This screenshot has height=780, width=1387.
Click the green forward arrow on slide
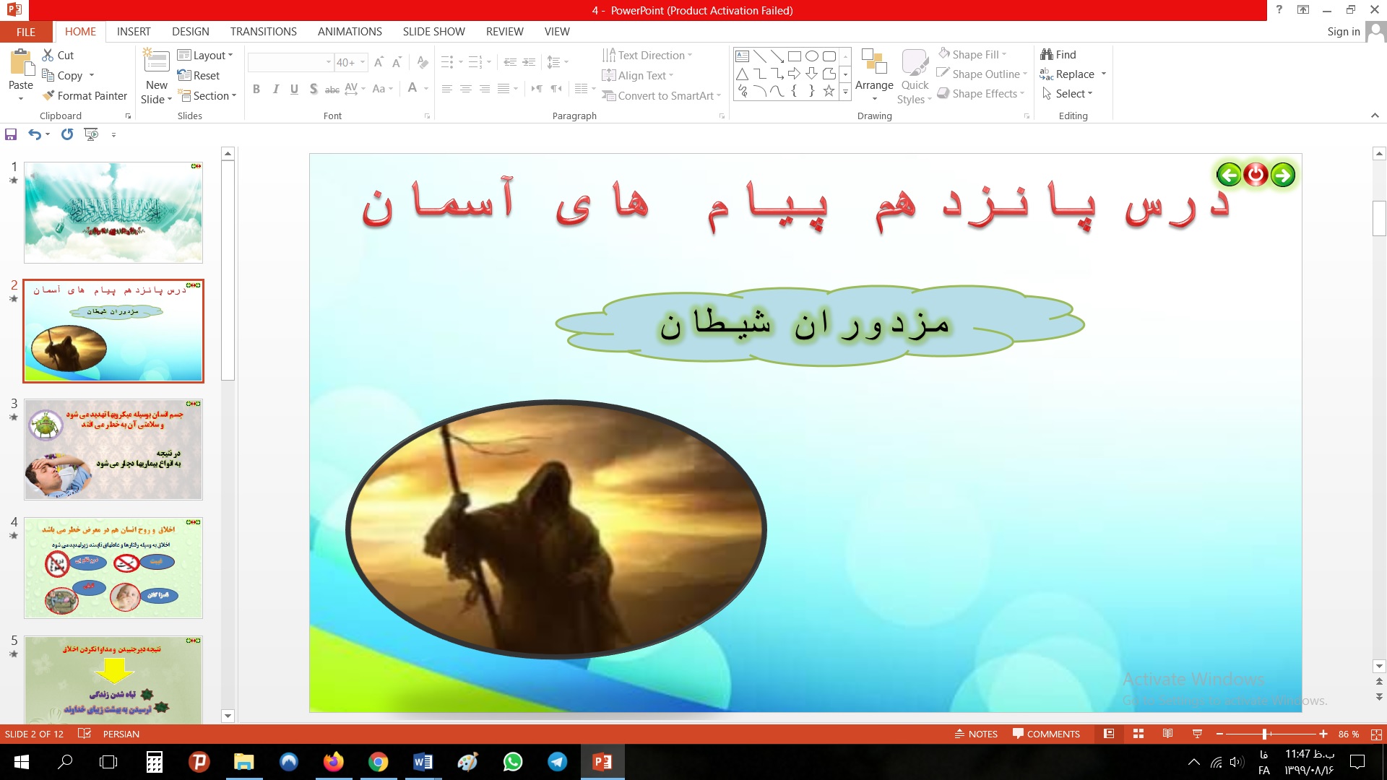(x=1283, y=175)
